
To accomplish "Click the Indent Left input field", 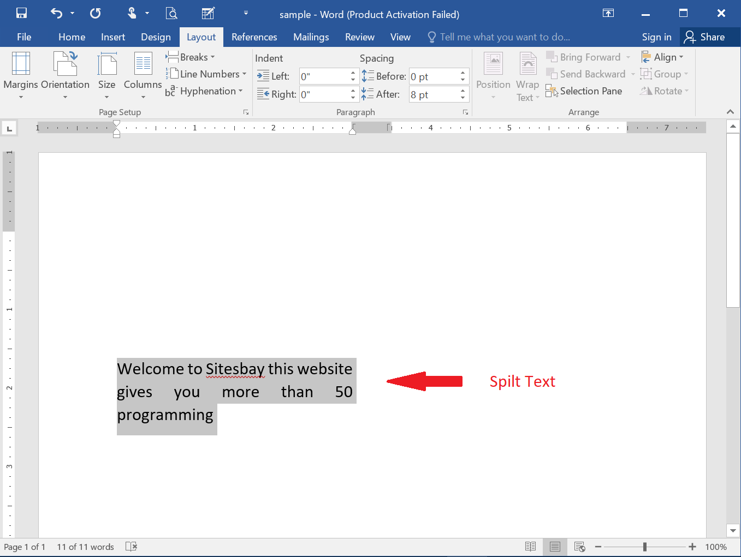I will [323, 76].
